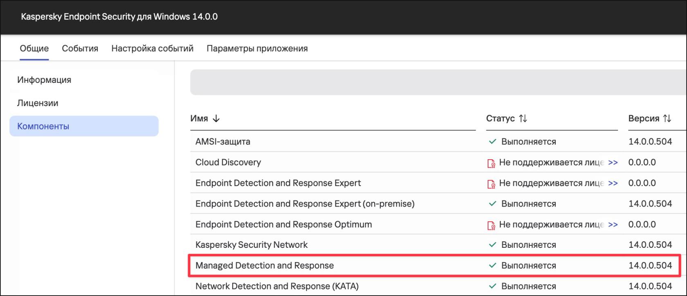Image resolution: width=687 pixels, height=296 pixels.
Task: Click version 14.0.0.504 of Kaspersky Security Network
Action: pos(650,245)
